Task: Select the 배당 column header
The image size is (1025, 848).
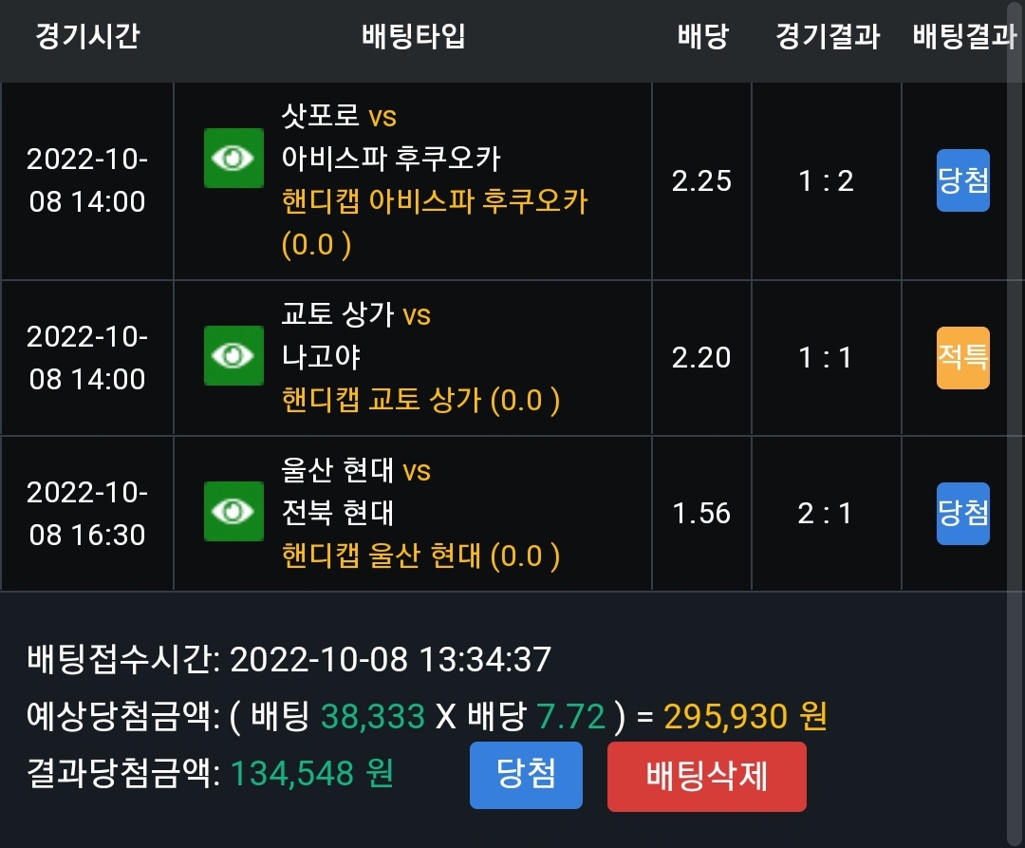Action: pyautogui.click(x=702, y=36)
